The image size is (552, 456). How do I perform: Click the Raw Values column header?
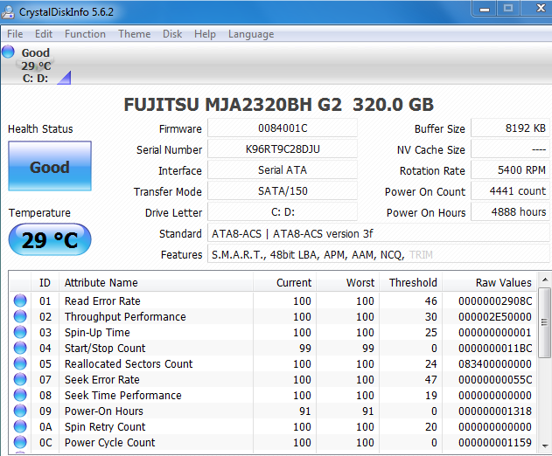tap(489, 282)
